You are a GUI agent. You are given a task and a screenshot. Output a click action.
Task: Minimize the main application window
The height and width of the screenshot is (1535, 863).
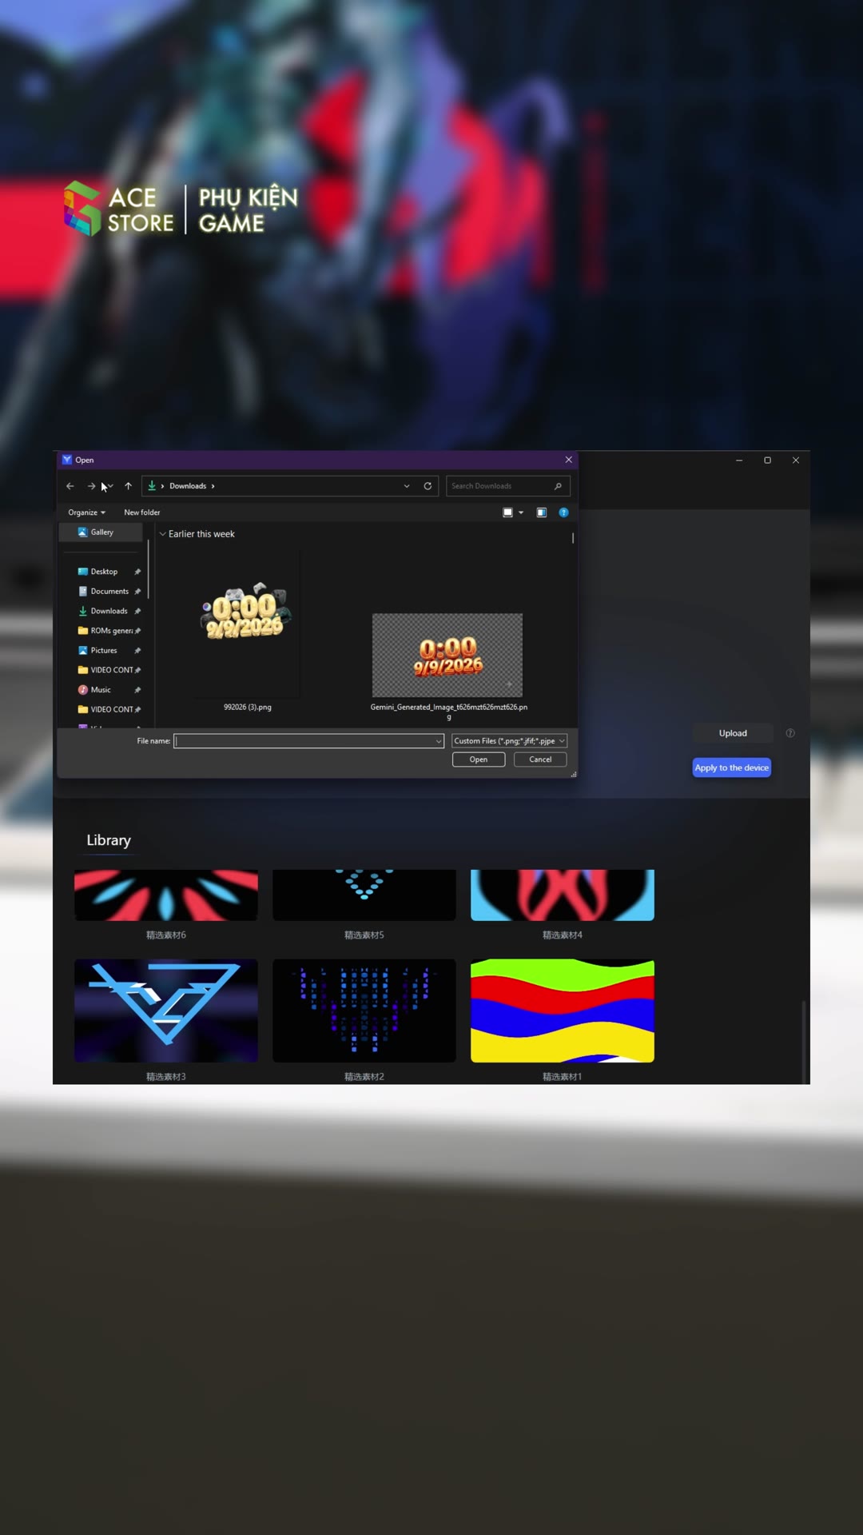[739, 460]
